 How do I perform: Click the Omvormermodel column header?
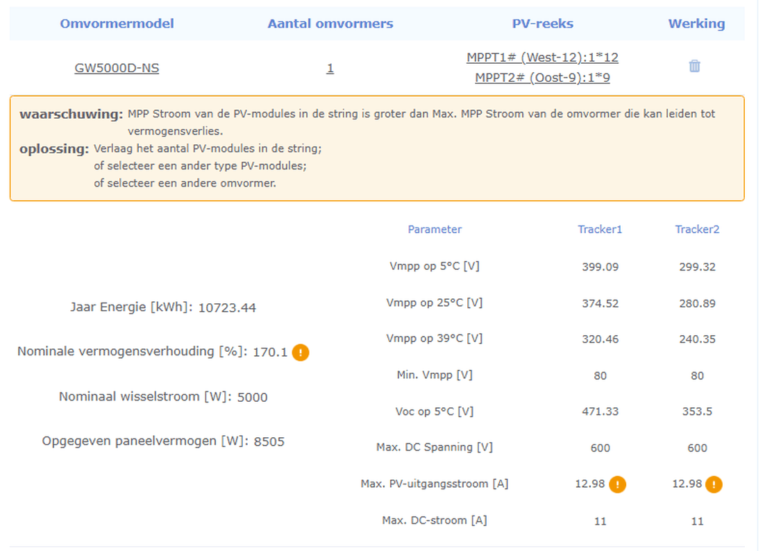coord(117,24)
